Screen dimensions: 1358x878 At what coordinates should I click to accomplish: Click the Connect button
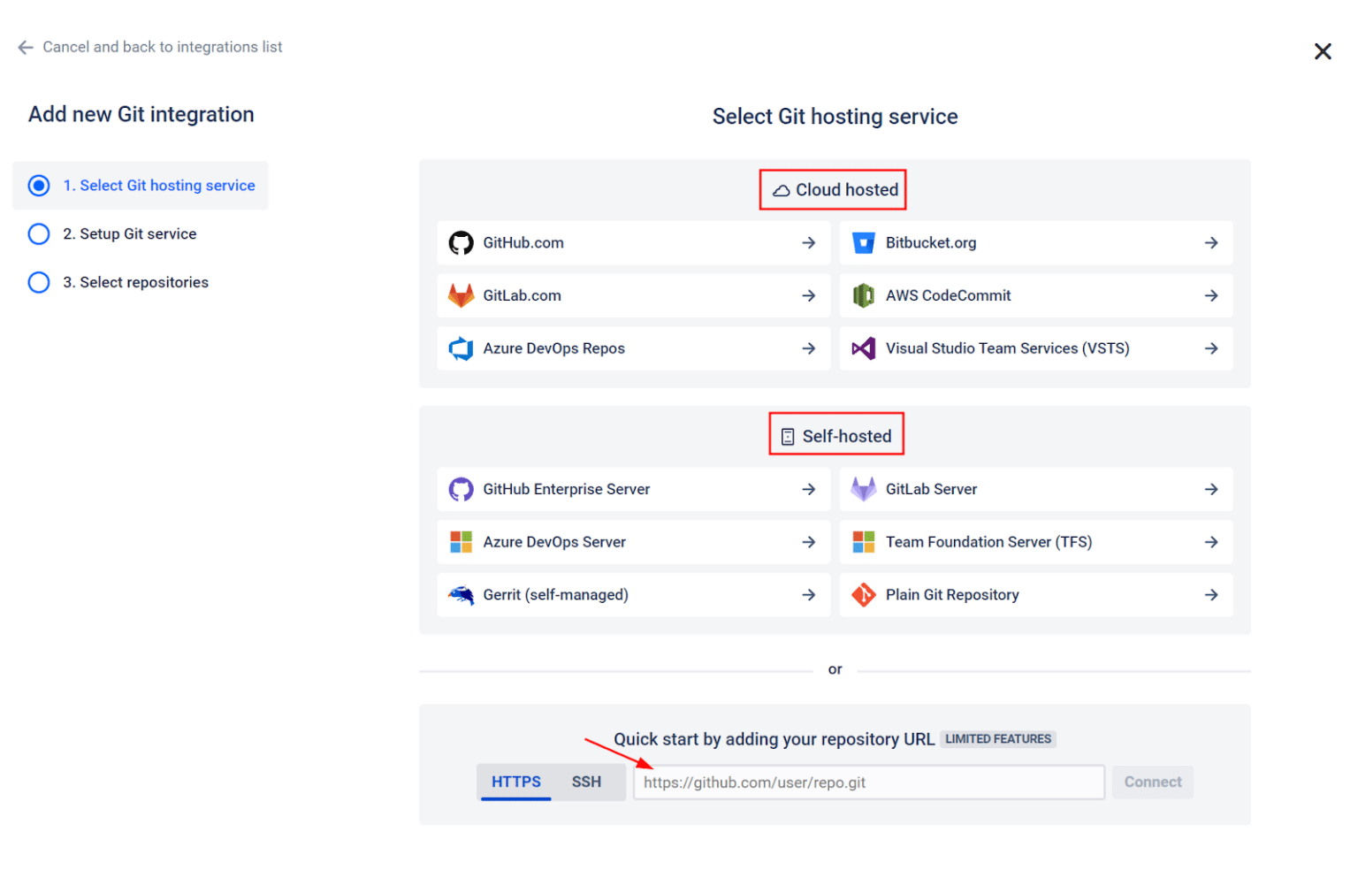(x=1152, y=782)
